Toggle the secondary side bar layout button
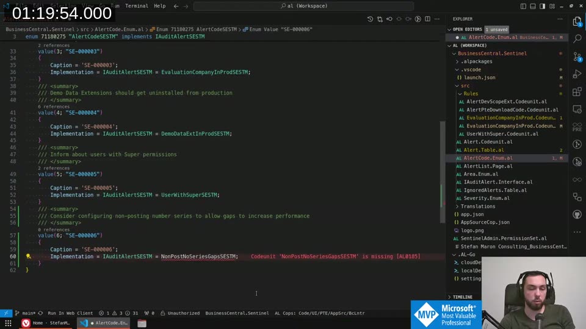 [542, 6]
